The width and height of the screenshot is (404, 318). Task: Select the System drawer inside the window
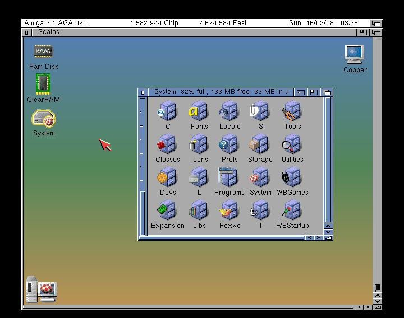(260, 177)
